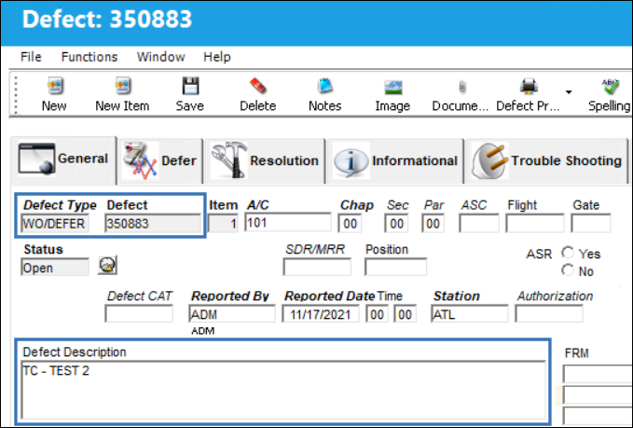Expand the Defect Print dropdown arrow

click(569, 92)
